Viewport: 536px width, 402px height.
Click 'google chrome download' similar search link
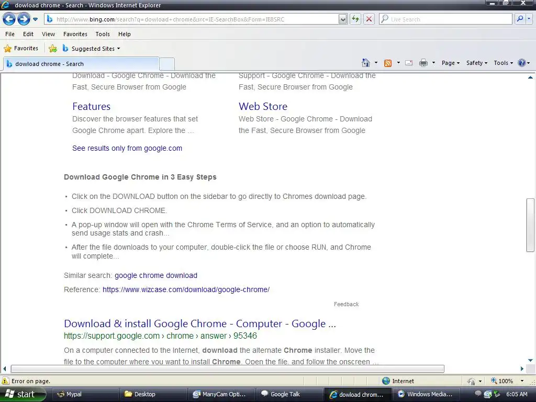156,275
